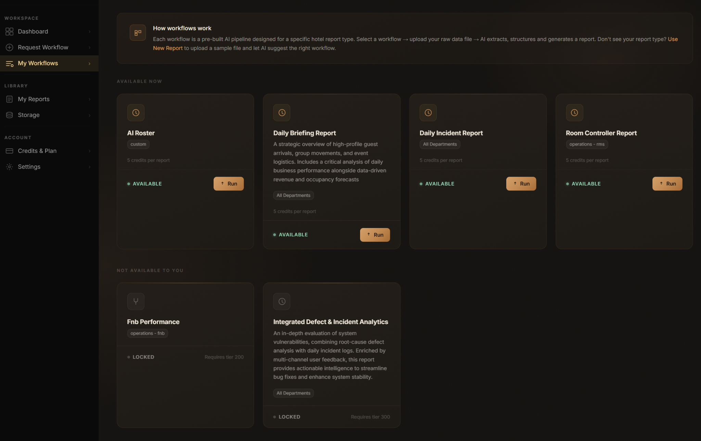Image resolution: width=701 pixels, height=441 pixels.
Task: Expand the Dashboard chevron
Action: point(90,31)
